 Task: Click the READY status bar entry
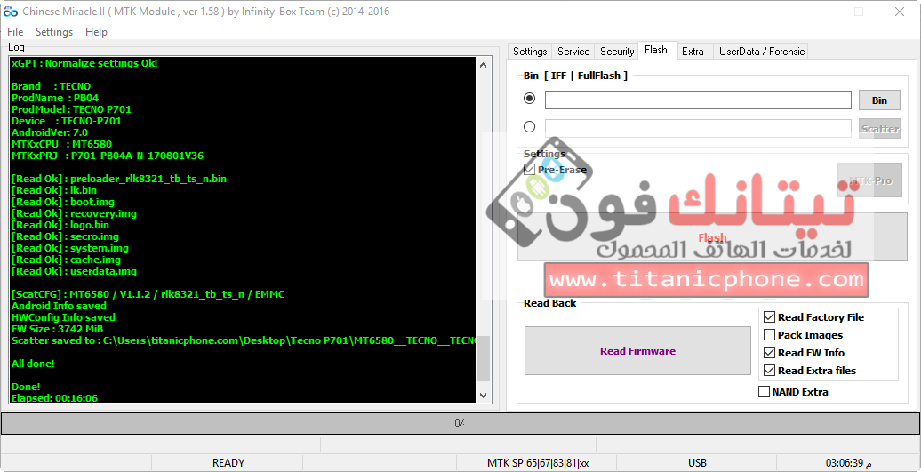228,463
